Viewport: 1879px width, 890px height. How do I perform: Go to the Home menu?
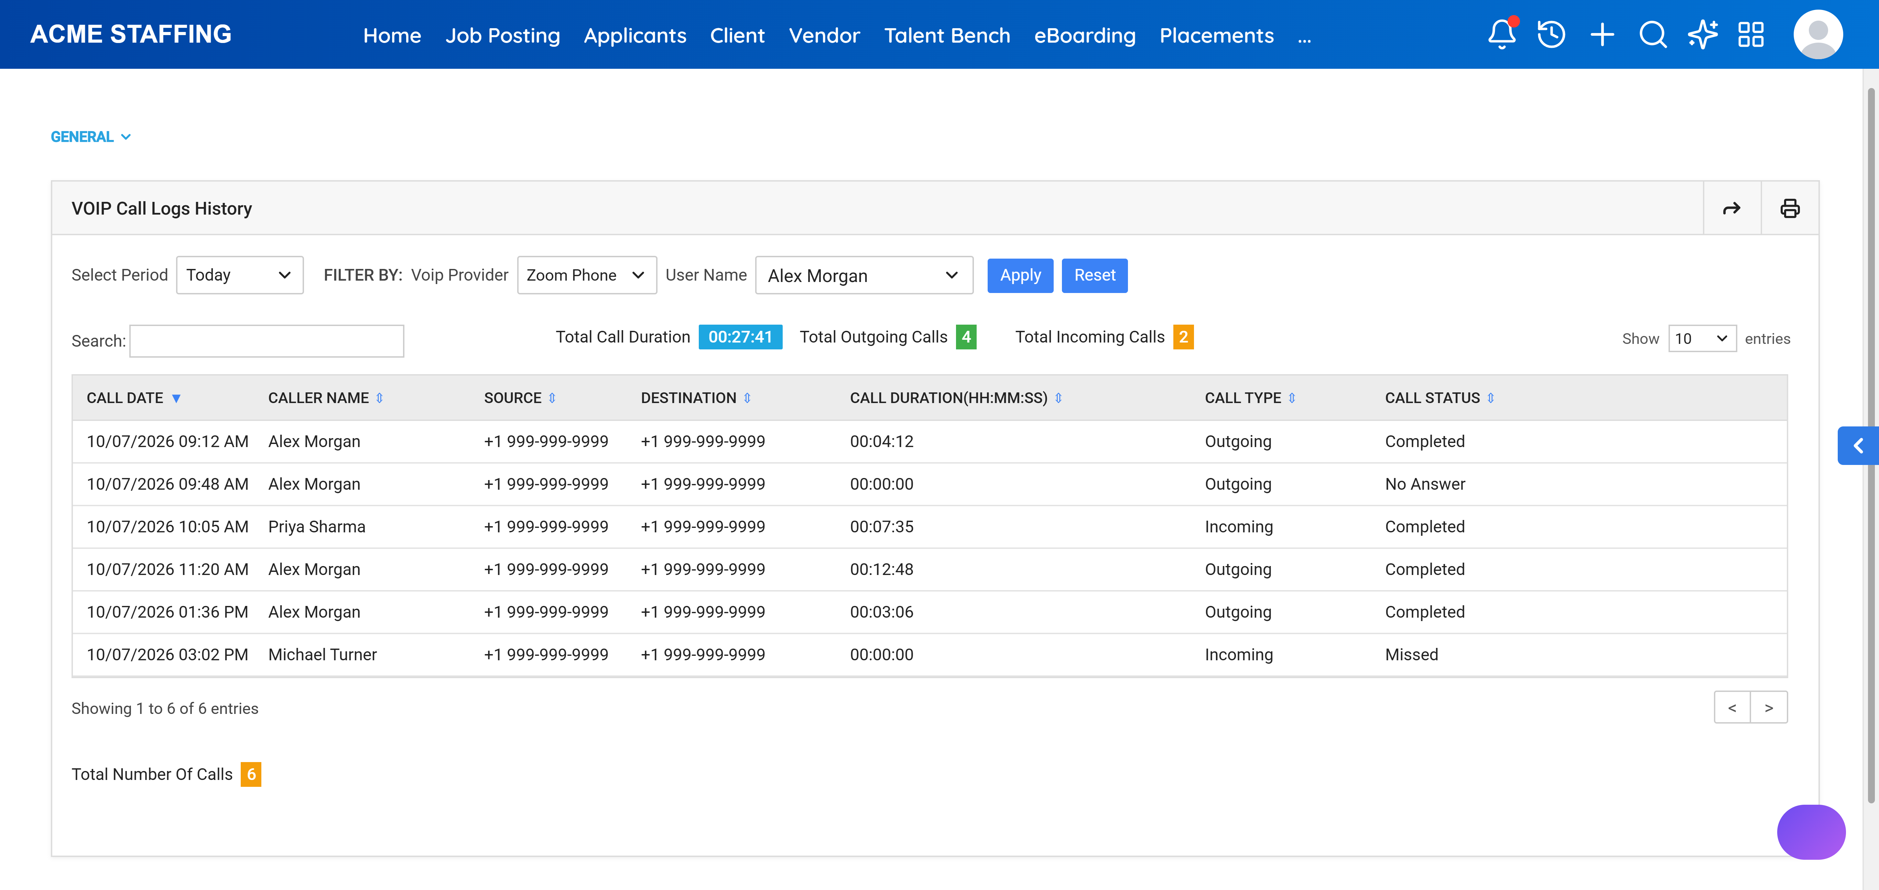392,35
